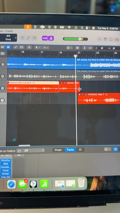Toggle the count-in 1234 button

[x=45, y=38]
